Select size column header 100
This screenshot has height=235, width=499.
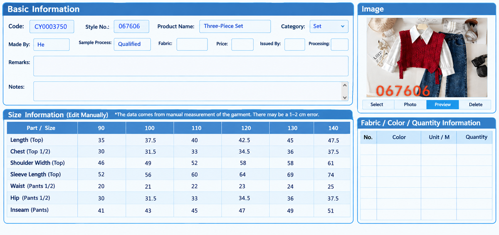tap(150, 128)
